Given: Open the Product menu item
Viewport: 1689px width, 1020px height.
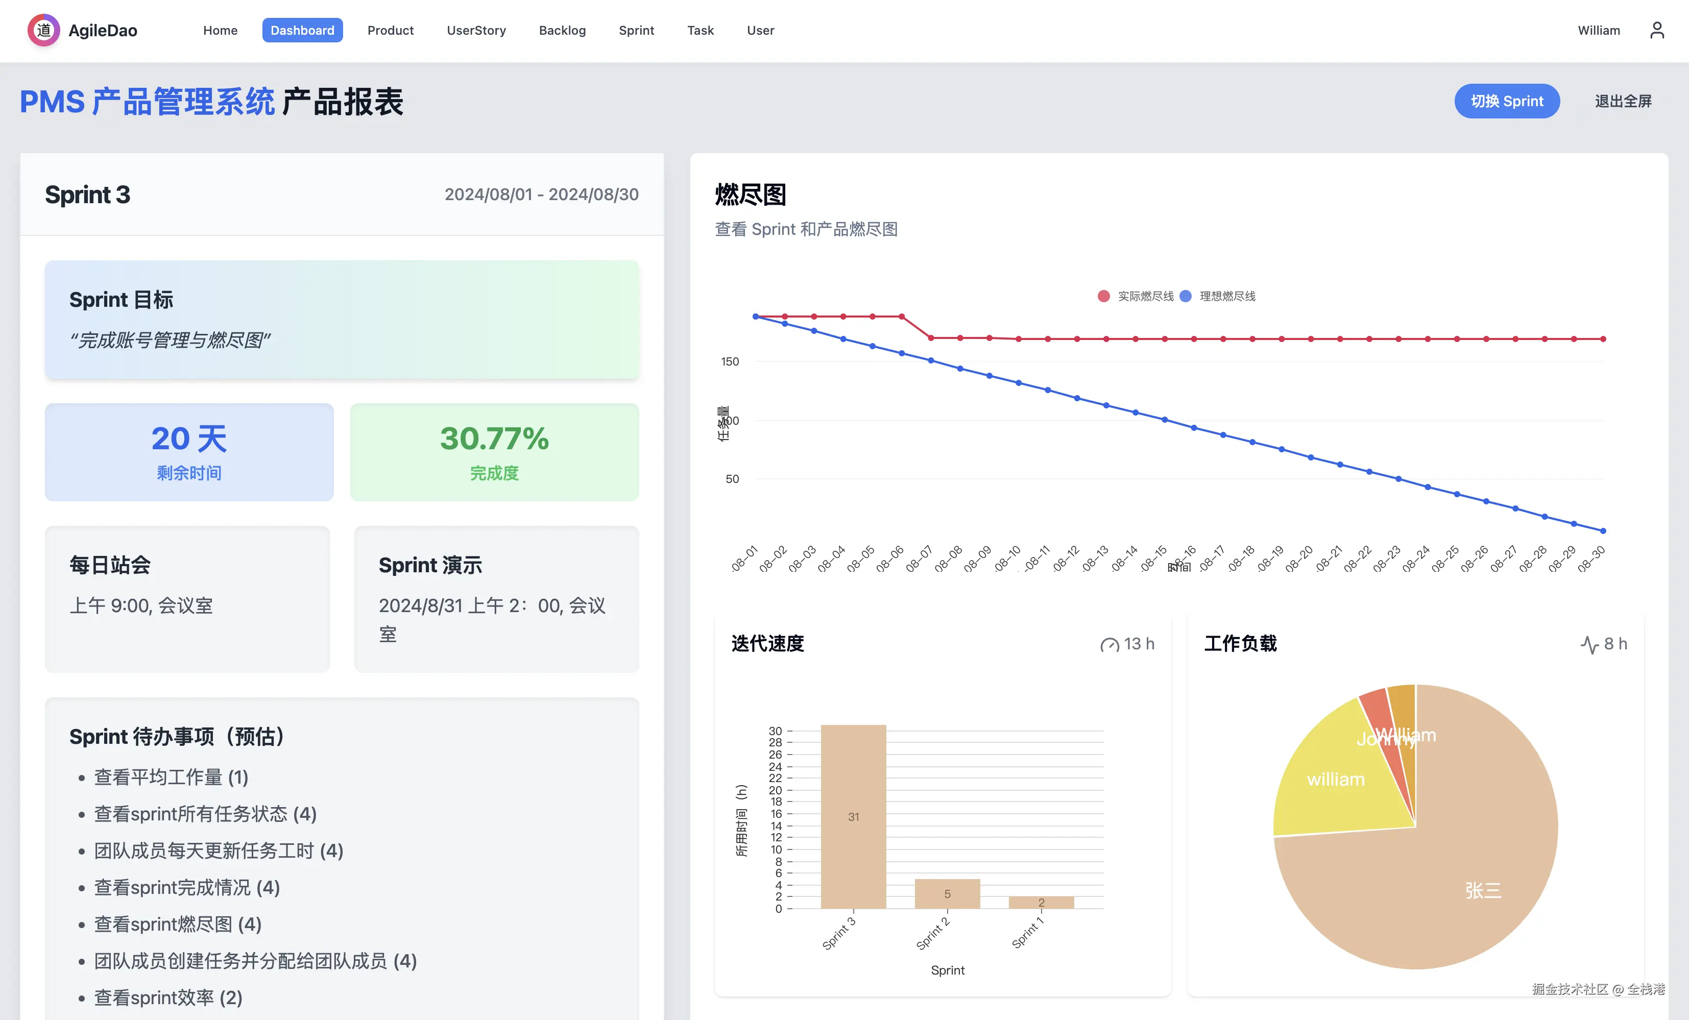Looking at the screenshot, I should [390, 30].
